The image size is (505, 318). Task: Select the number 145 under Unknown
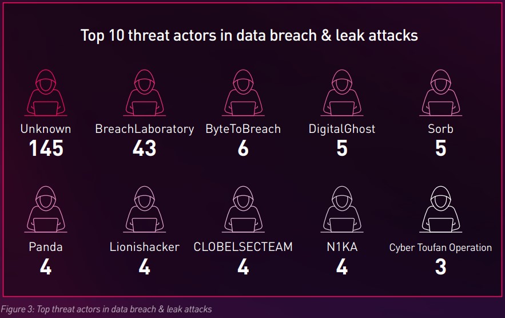pos(46,149)
